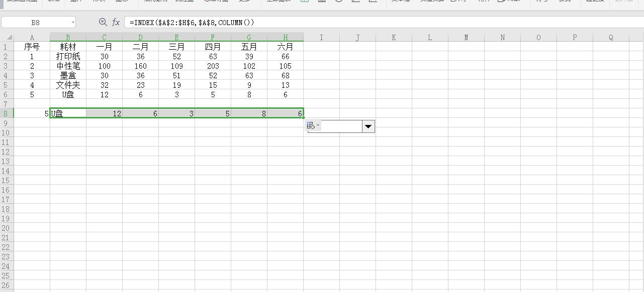This screenshot has width=644, height=292.
Task: Select 一月 value 100 for 中性笔
Action: click(105, 66)
